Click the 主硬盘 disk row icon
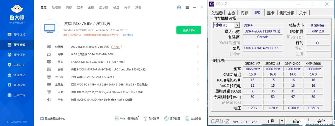The width and height of the screenshot is (335, 126). click(x=49, y=85)
